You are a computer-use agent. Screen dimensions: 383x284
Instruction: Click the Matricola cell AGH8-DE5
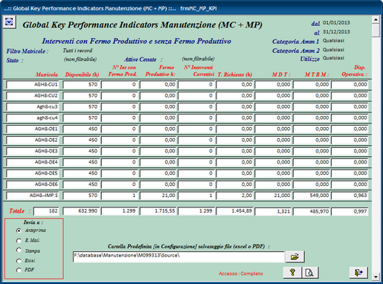click(x=33, y=173)
